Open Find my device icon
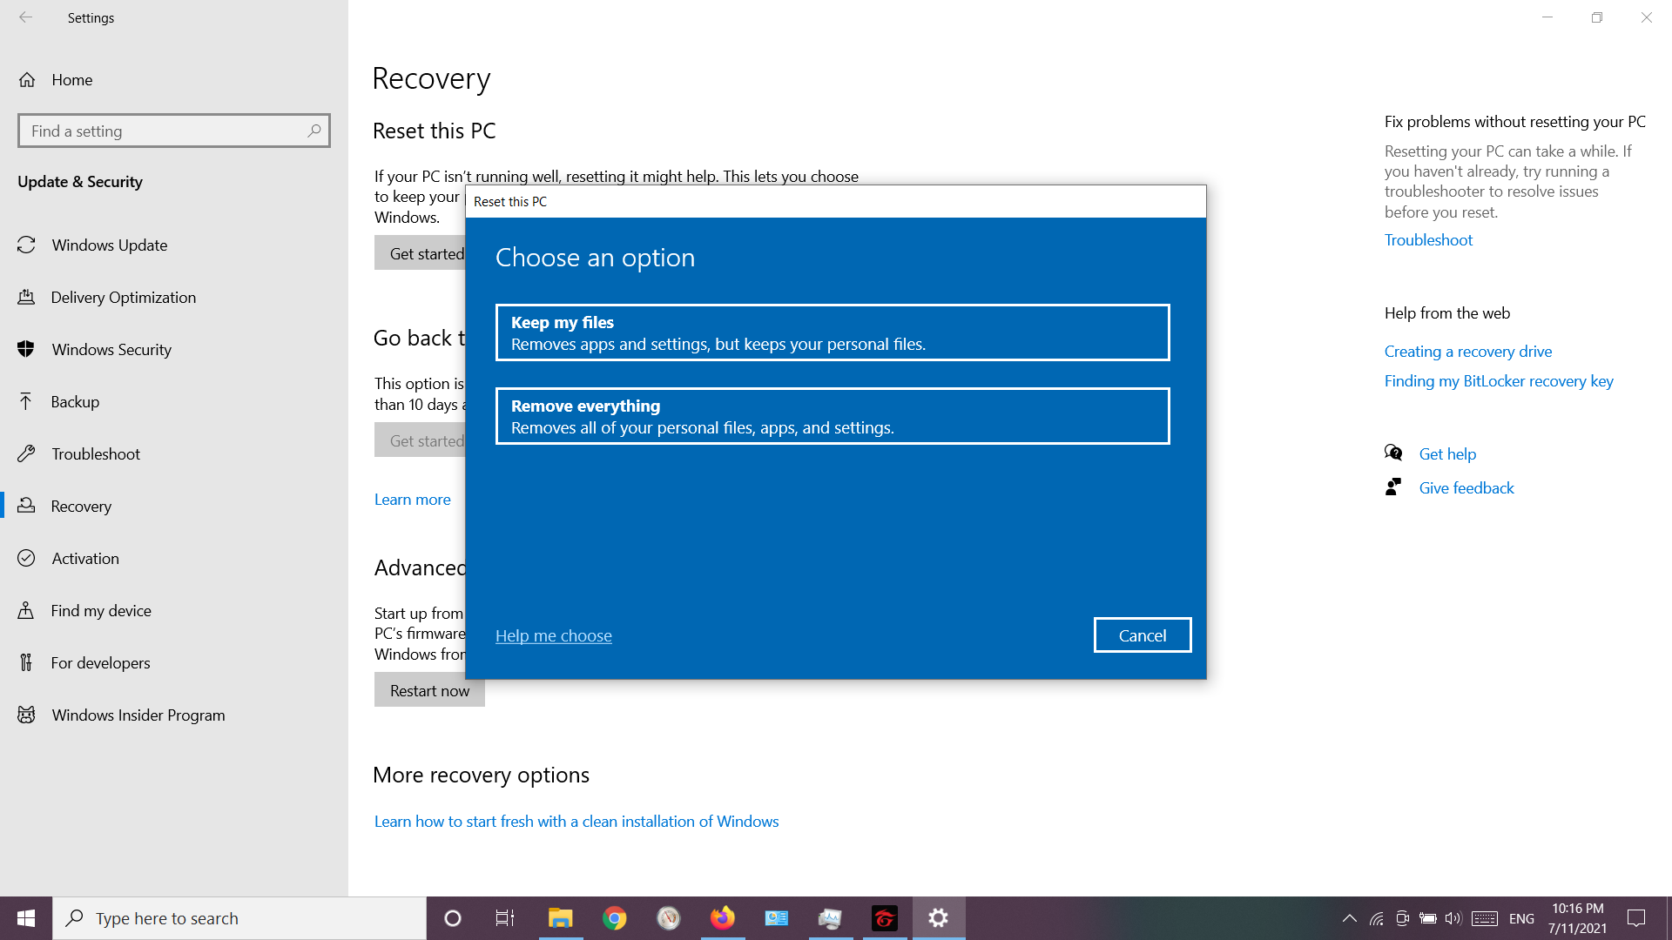 point(27,611)
